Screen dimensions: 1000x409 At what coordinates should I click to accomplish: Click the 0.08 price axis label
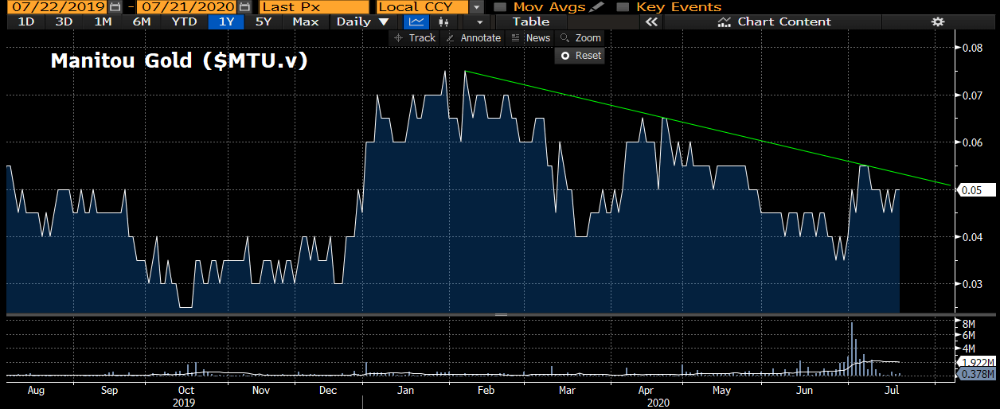972,48
